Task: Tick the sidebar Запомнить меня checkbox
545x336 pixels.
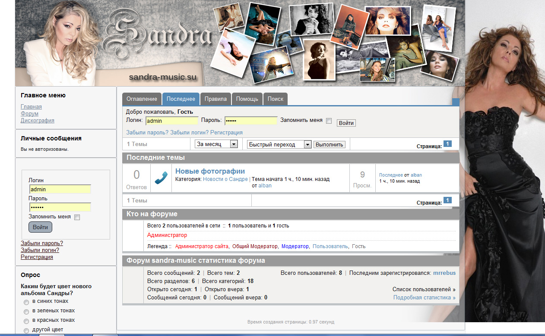Action: tap(77, 217)
